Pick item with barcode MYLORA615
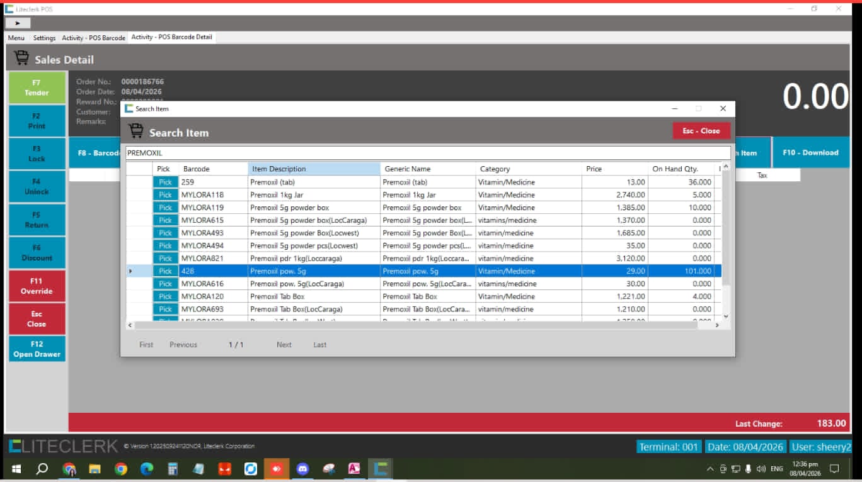This screenshot has width=862, height=482. [165, 220]
